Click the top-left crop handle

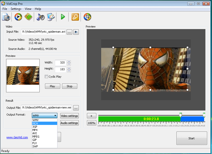point(113,47)
